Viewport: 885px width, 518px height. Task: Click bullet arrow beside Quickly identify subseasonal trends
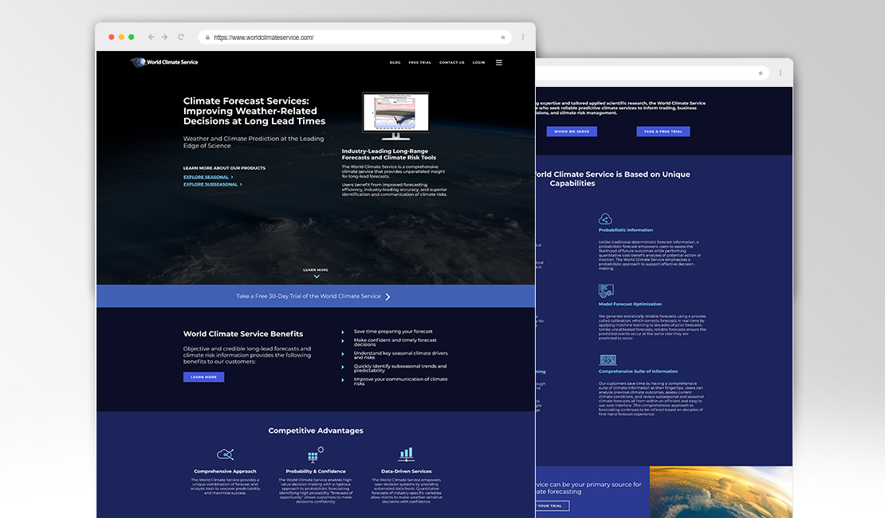(343, 367)
